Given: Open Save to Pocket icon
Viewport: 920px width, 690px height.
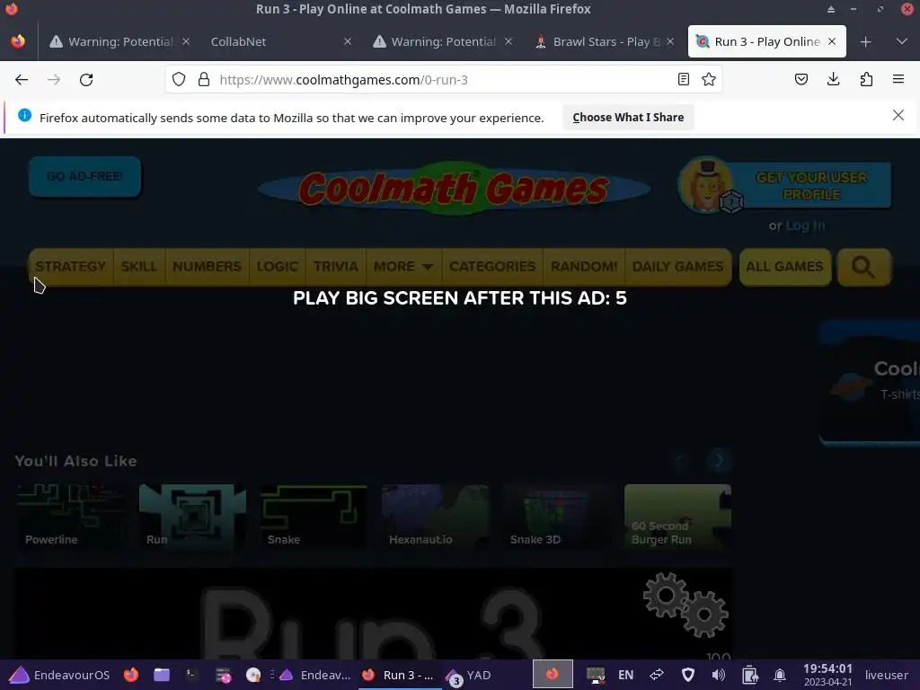Looking at the screenshot, I should (801, 79).
